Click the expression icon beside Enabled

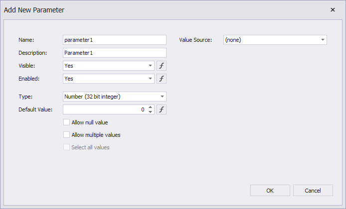click(162, 79)
